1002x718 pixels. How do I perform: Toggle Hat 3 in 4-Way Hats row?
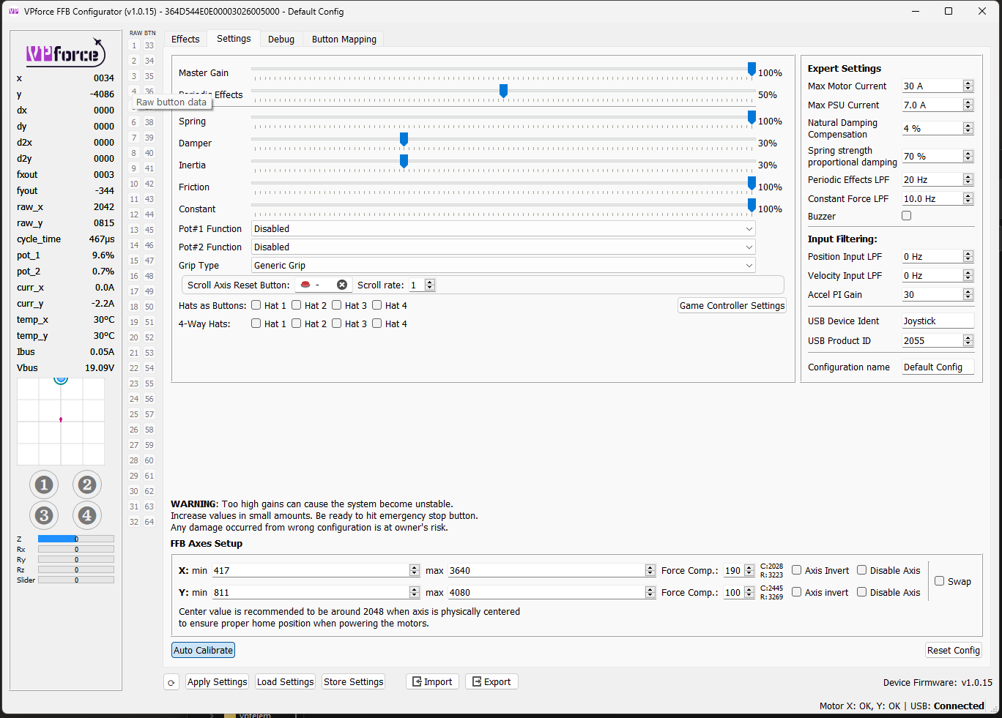click(337, 324)
